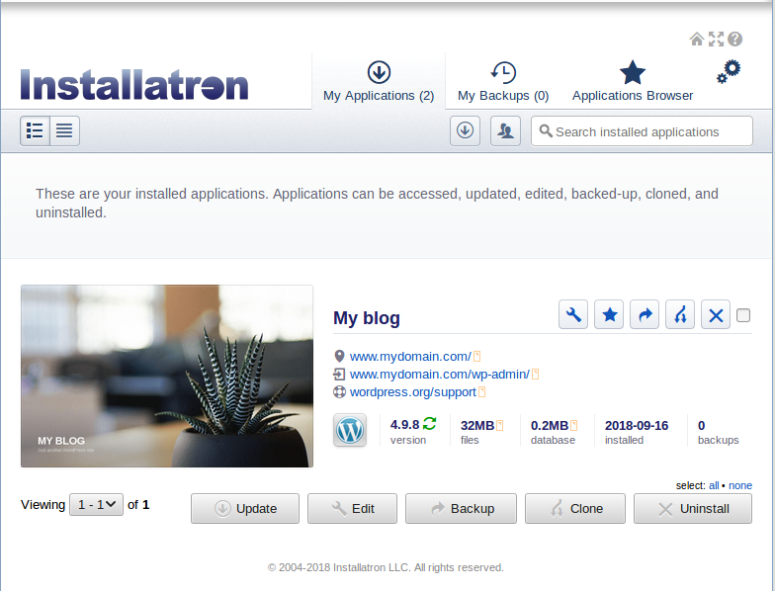775x591 pixels.
Task: Click the import application download icon in toolbar
Action: pyautogui.click(x=466, y=130)
